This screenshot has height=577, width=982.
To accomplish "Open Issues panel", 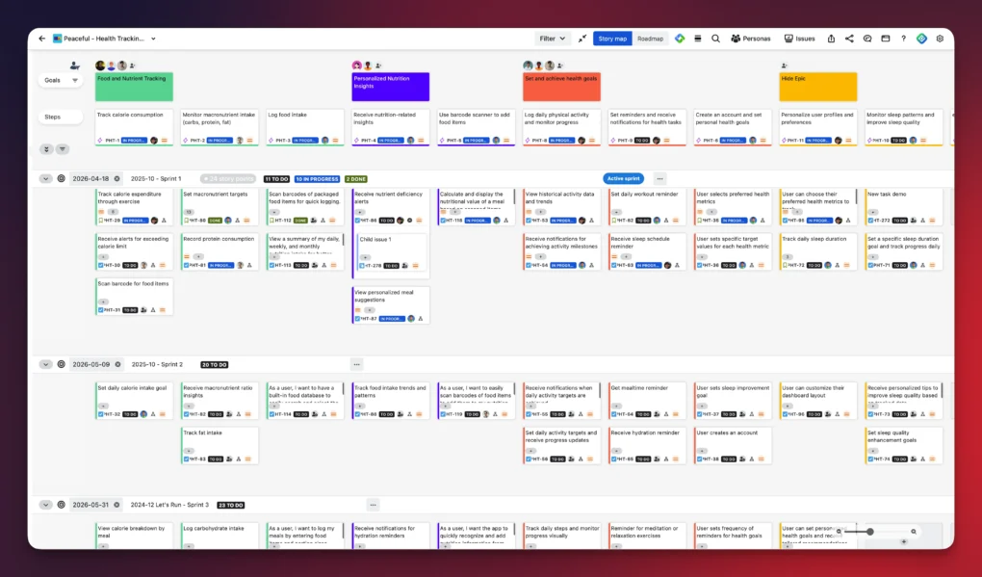I will (800, 39).
